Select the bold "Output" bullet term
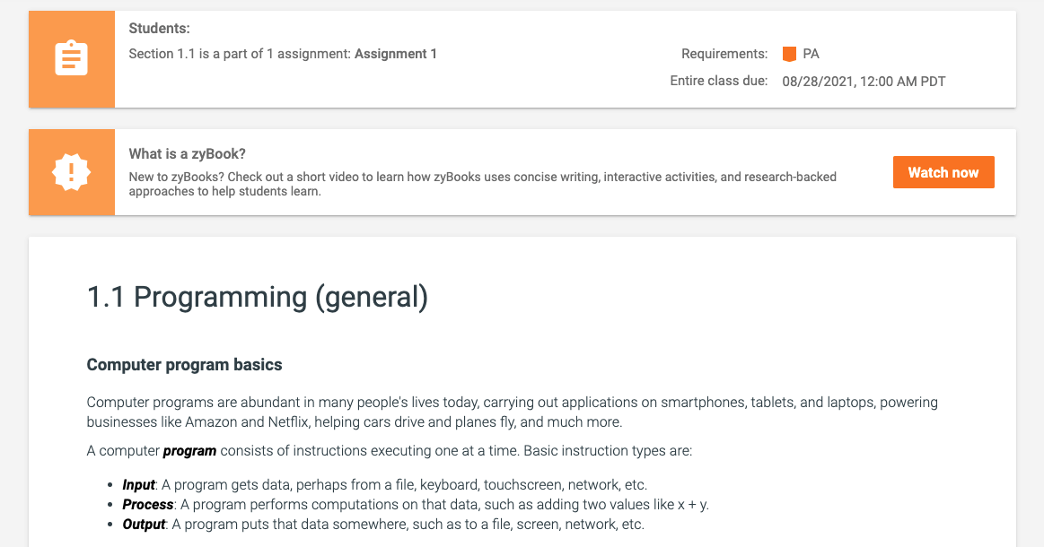The image size is (1044, 547). click(144, 524)
